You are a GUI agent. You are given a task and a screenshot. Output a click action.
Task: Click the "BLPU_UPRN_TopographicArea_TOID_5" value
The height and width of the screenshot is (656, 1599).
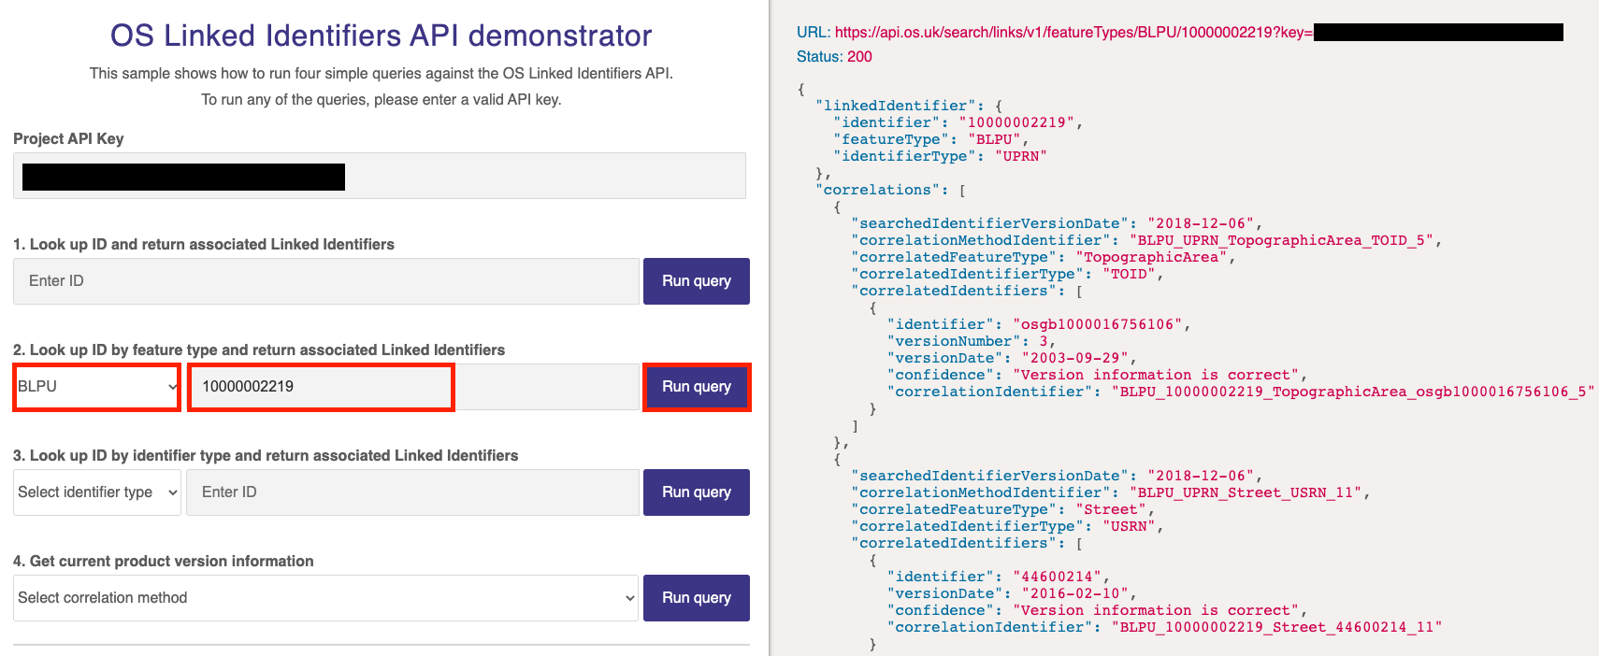click(1281, 240)
